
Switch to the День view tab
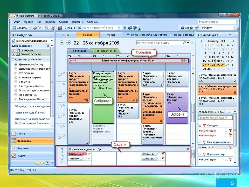tap(66, 35)
